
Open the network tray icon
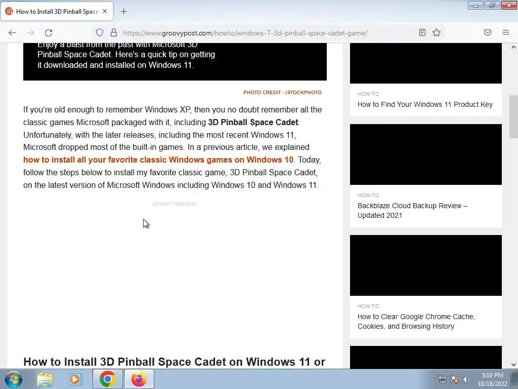coord(442,379)
